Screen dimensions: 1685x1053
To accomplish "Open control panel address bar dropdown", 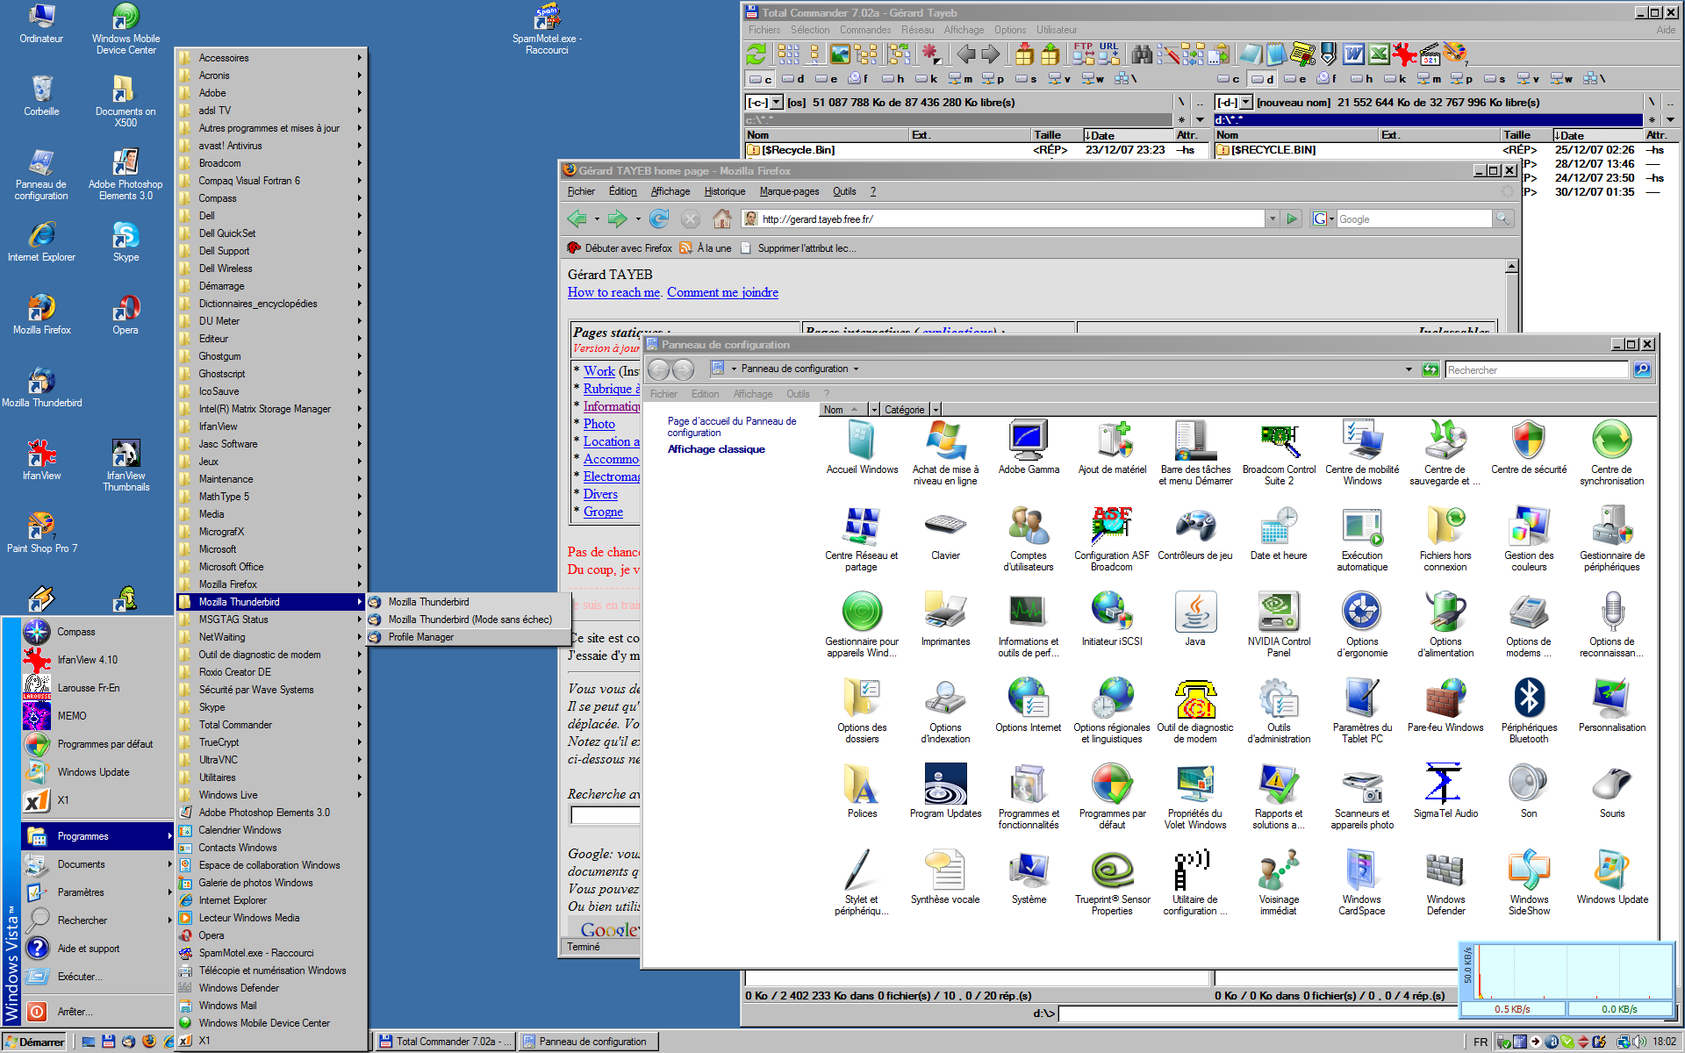I will [x=1409, y=369].
